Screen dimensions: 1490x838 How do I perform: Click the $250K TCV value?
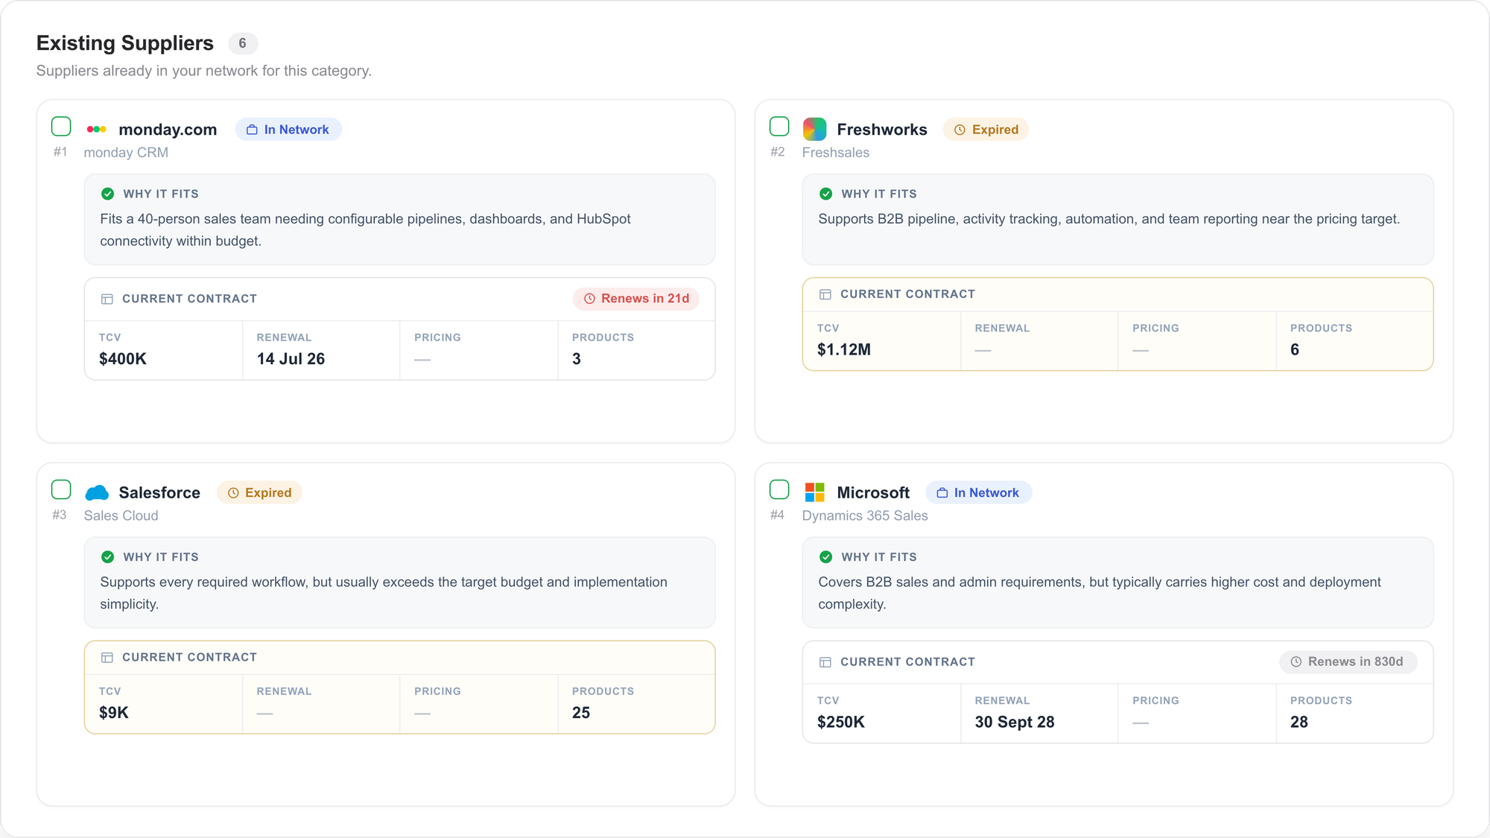click(841, 722)
